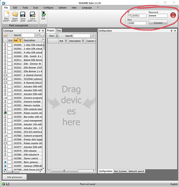Click the Save plant floppy icon

tap(23, 14)
